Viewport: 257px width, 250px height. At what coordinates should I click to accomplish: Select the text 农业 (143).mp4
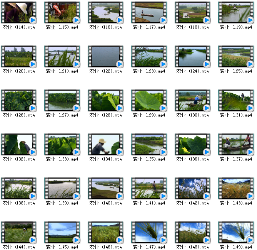(x=236, y=203)
